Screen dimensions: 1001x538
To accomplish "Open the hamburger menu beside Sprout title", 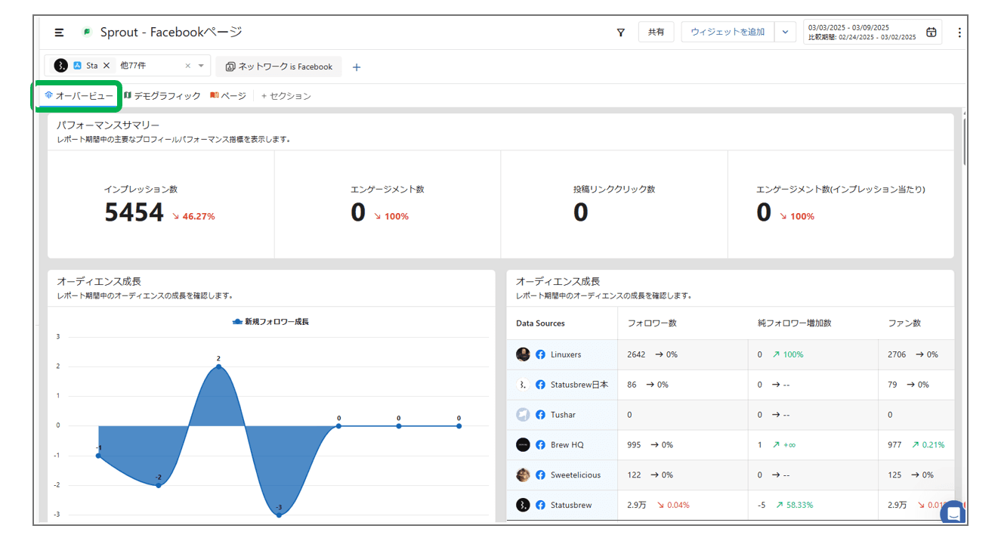I will (x=59, y=32).
